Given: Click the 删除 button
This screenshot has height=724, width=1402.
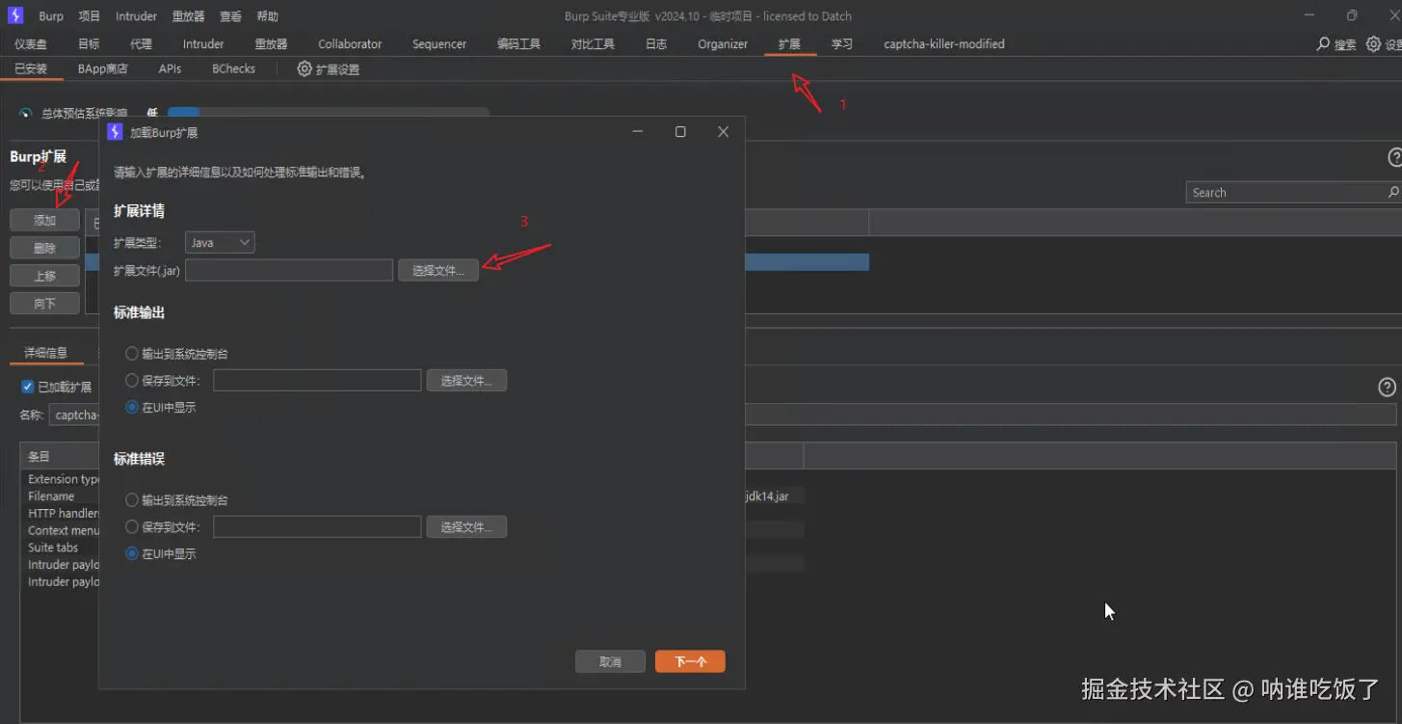Looking at the screenshot, I should pos(44,249).
